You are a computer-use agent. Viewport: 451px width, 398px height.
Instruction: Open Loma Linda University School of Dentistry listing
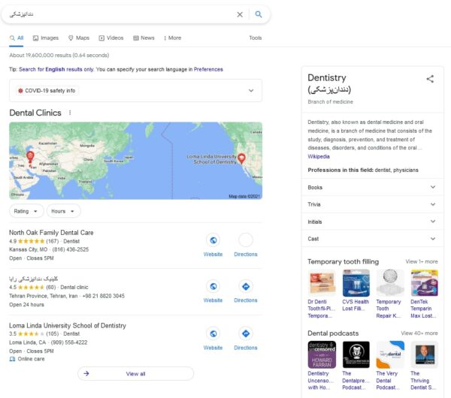pyautogui.click(x=68, y=326)
